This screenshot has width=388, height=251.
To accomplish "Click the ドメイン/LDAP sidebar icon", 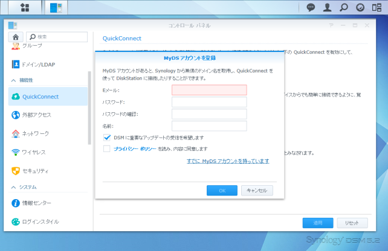I will [16, 65].
